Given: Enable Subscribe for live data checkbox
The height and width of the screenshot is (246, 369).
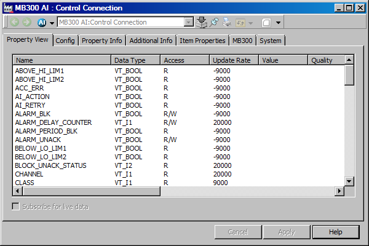Looking at the screenshot, I should pyautogui.click(x=16, y=207).
